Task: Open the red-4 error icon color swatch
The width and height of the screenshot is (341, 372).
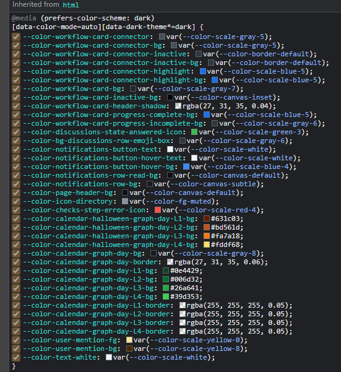Action: [x=158, y=210]
